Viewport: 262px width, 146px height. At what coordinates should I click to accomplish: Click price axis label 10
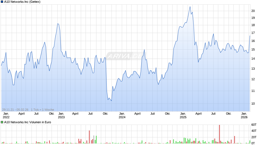tap(253, 104)
